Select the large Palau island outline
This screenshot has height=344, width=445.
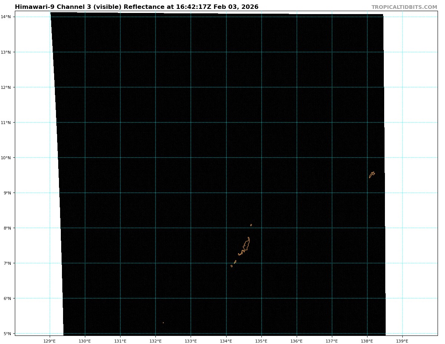[245, 245]
